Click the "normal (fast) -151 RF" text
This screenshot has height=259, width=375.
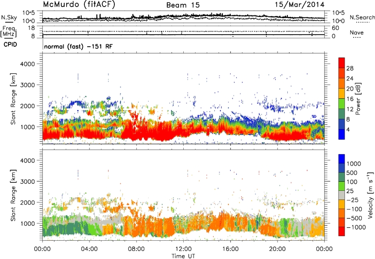coord(78,46)
